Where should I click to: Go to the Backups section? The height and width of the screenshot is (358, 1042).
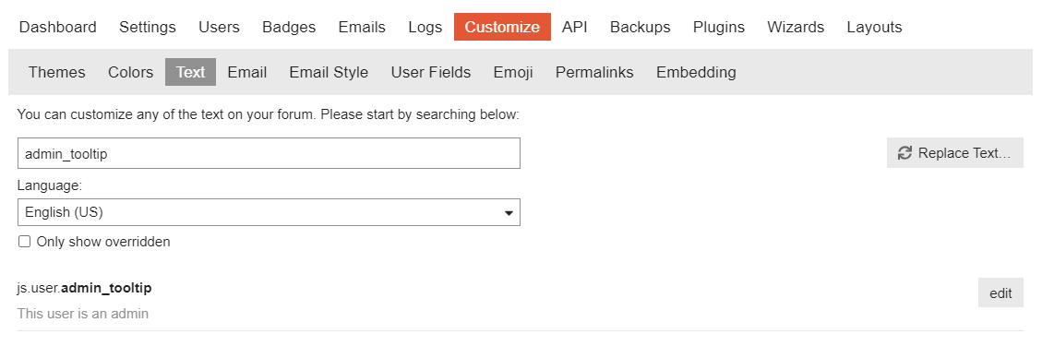coord(640,28)
